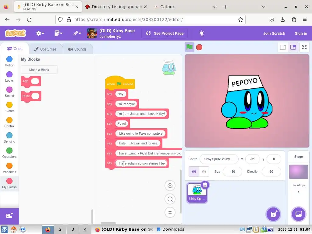The height and width of the screenshot is (234, 312).
Task: Edit the sprite Direction field
Action: coord(271,172)
